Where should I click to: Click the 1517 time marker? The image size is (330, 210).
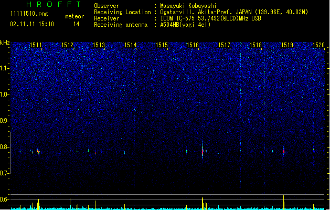pos(225,45)
